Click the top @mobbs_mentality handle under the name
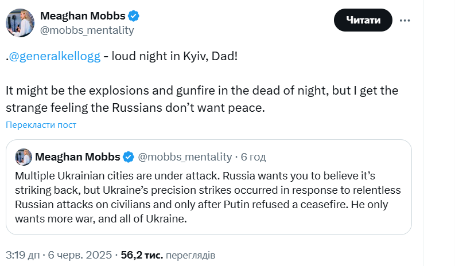Viewport: 455px width, 266px height. coord(87,30)
